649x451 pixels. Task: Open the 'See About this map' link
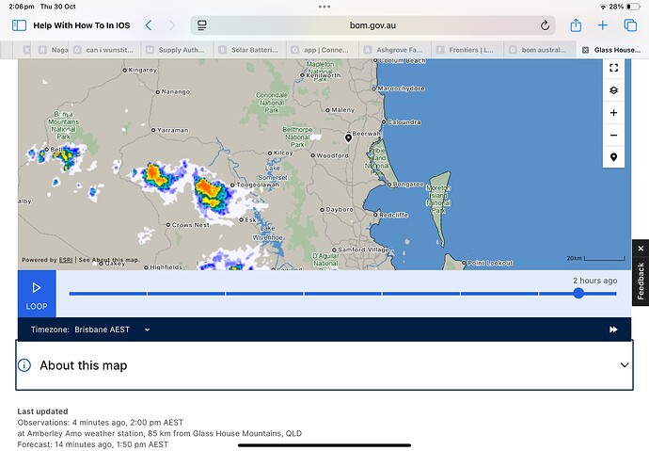(x=109, y=260)
